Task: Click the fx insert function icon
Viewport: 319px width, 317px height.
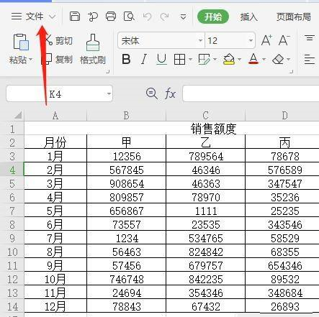Action: (x=170, y=93)
